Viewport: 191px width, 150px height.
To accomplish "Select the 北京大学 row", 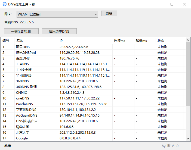I will tap(93, 133).
